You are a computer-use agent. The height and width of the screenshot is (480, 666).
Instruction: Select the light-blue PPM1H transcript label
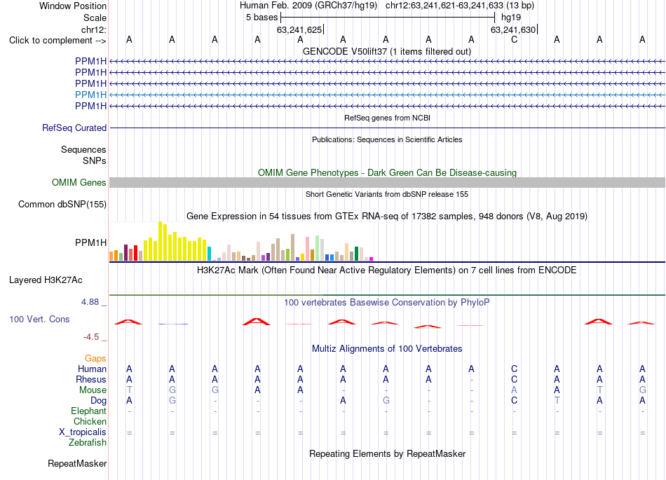click(90, 95)
